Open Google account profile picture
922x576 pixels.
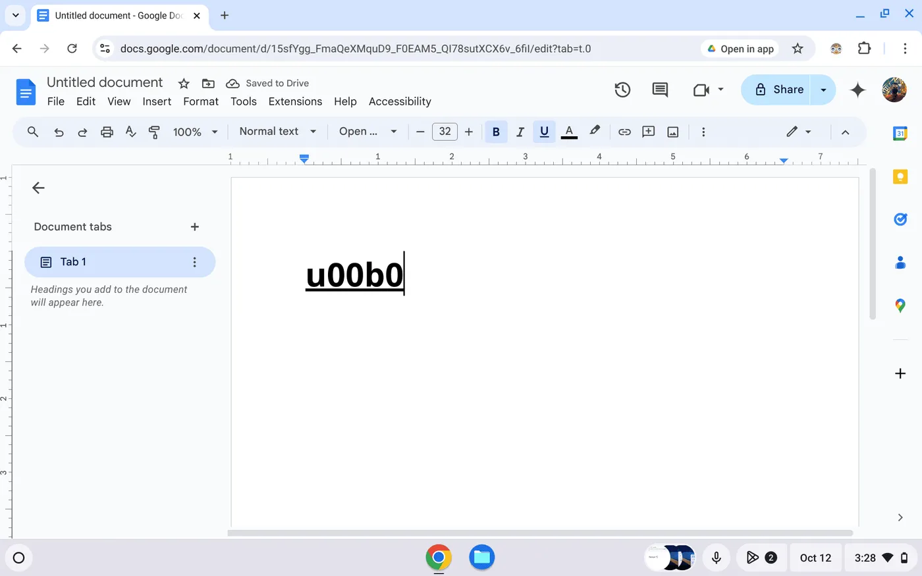point(894,90)
